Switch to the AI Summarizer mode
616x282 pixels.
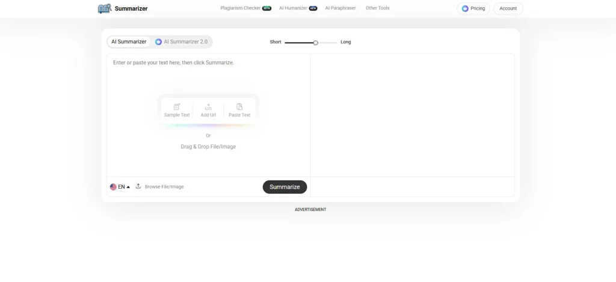coord(129,42)
